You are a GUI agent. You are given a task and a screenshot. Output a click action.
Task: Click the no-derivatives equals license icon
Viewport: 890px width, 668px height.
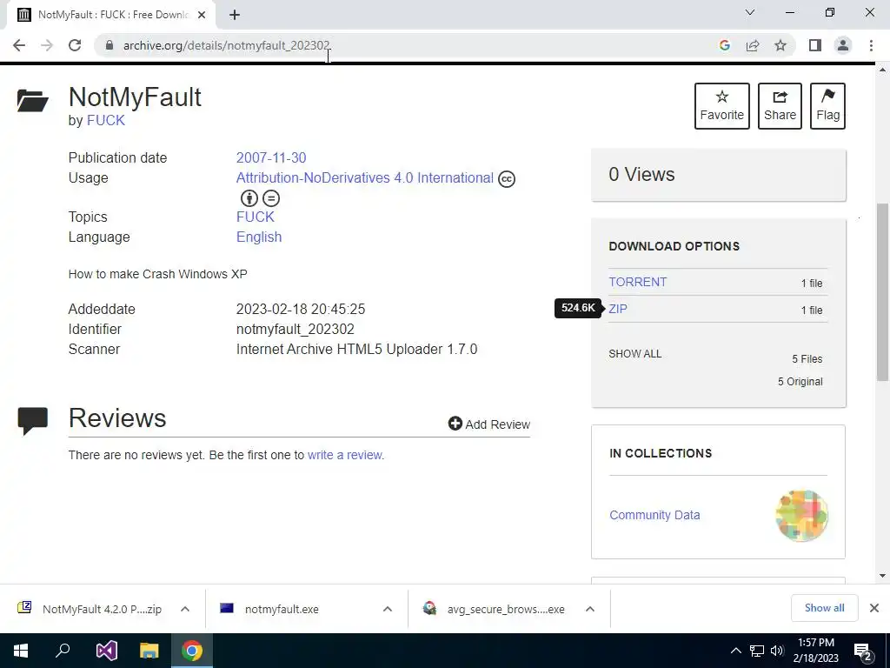(271, 198)
